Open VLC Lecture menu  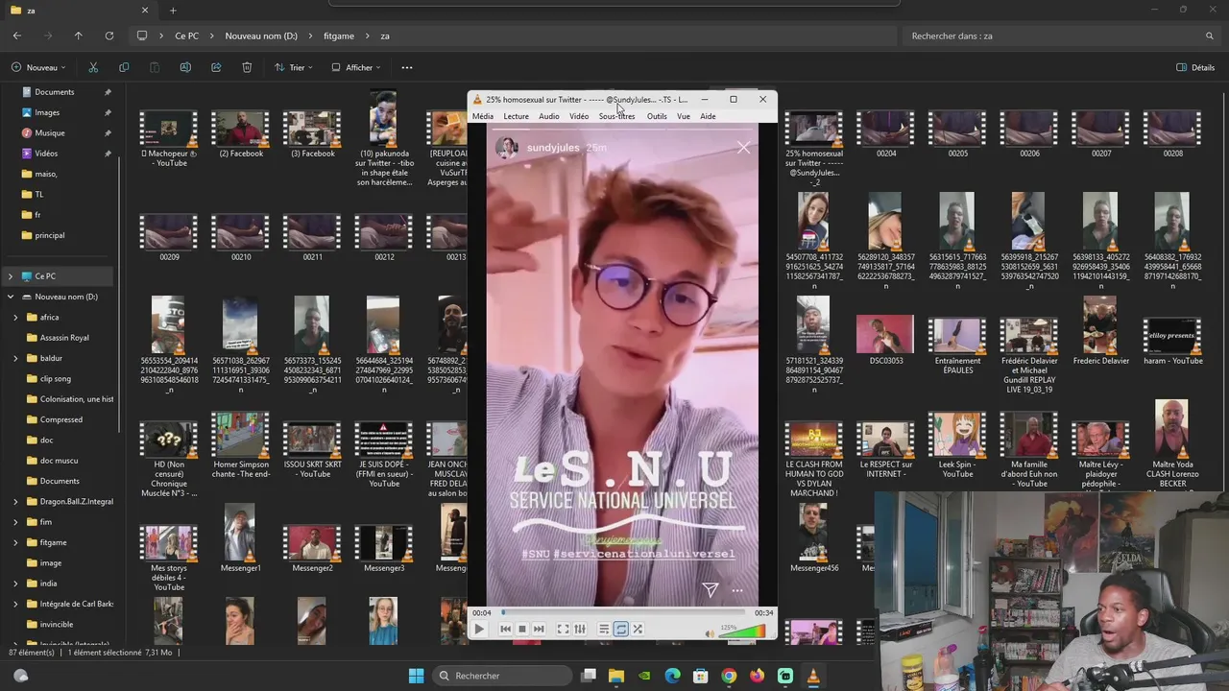coord(517,116)
